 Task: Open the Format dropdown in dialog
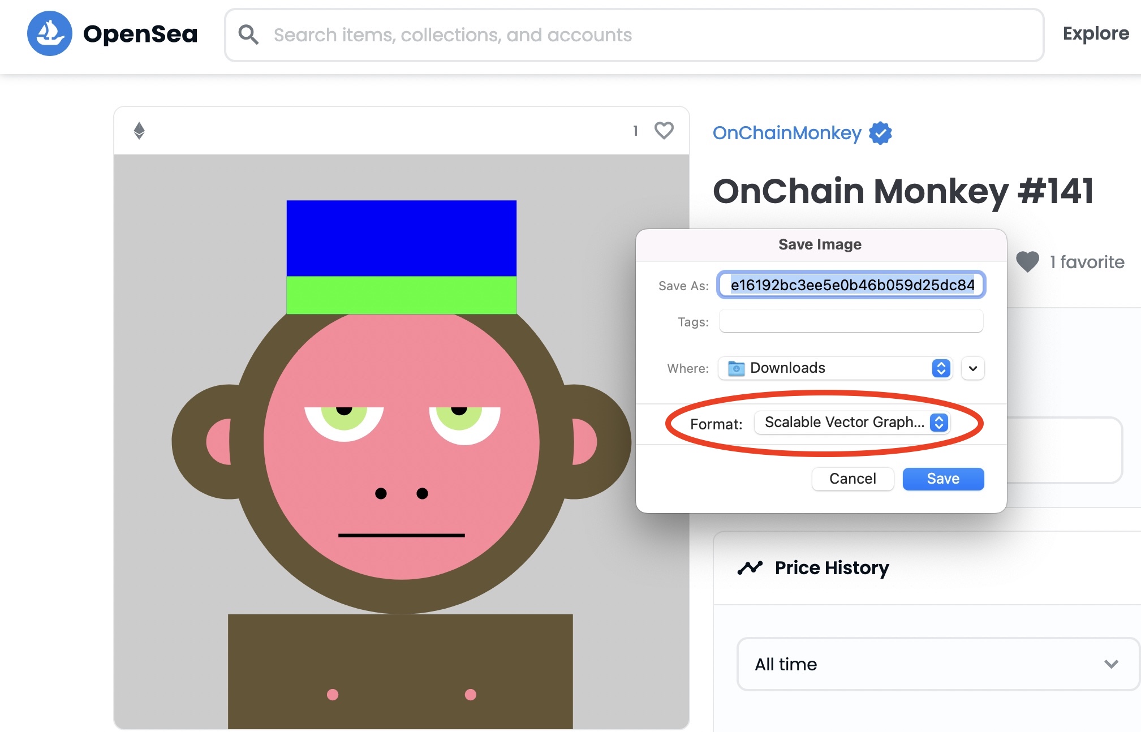point(852,423)
